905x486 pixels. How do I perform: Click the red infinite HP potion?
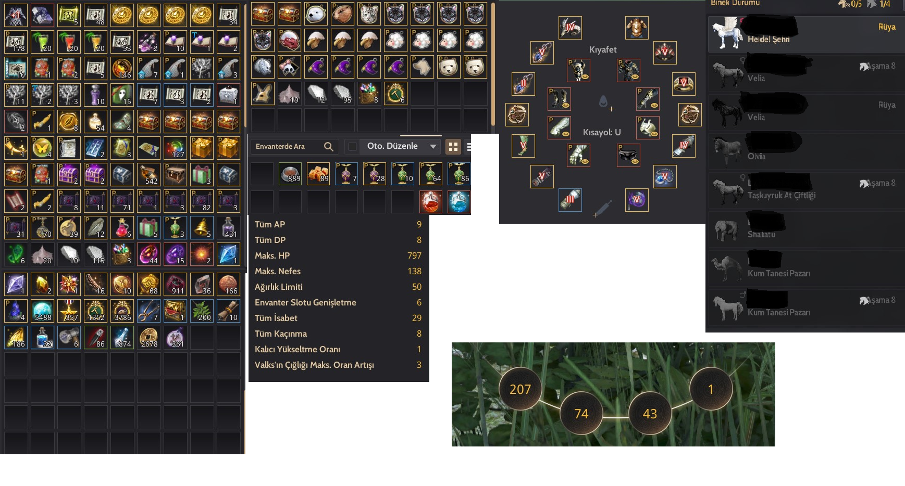point(431,202)
